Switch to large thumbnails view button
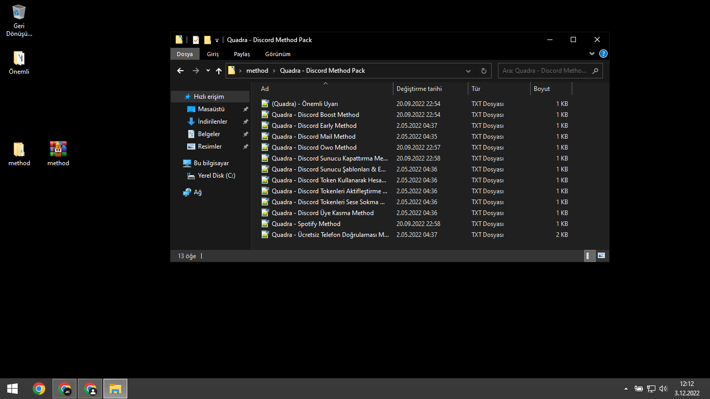Screen dimensions: 710x399 click(601, 256)
